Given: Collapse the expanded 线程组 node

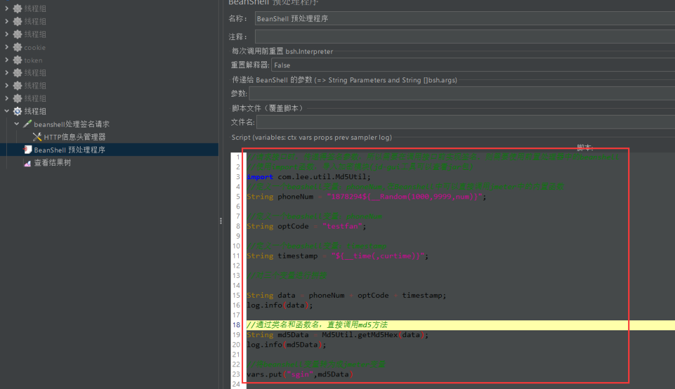Looking at the screenshot, I should coord(6,111).
